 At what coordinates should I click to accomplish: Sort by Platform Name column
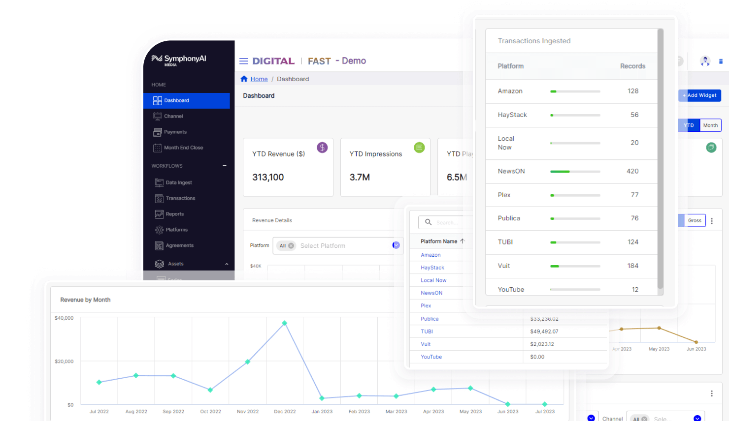coord(443,241)
